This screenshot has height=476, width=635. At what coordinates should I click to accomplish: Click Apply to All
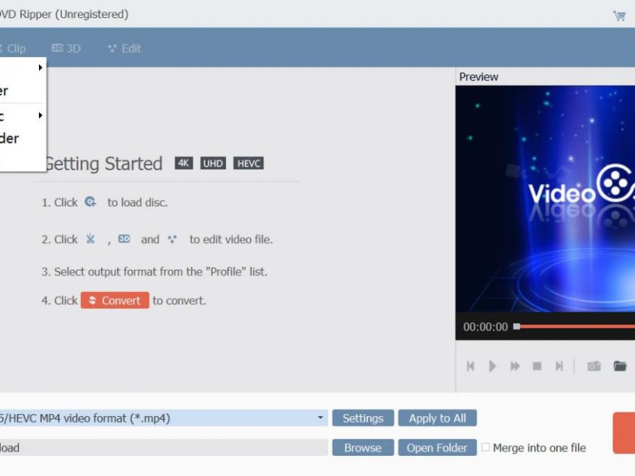click(x=437, y=418)
